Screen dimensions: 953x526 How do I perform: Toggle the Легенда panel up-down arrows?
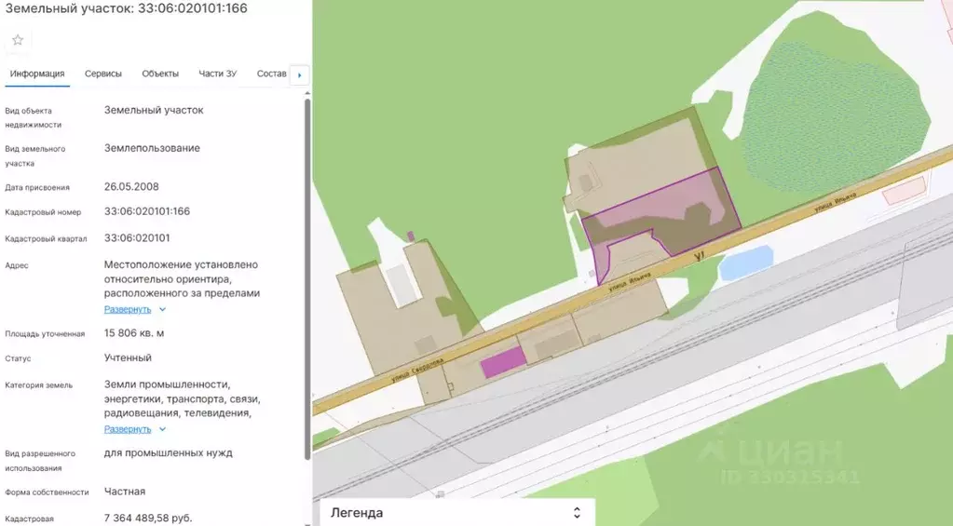[x=577, y=513]
